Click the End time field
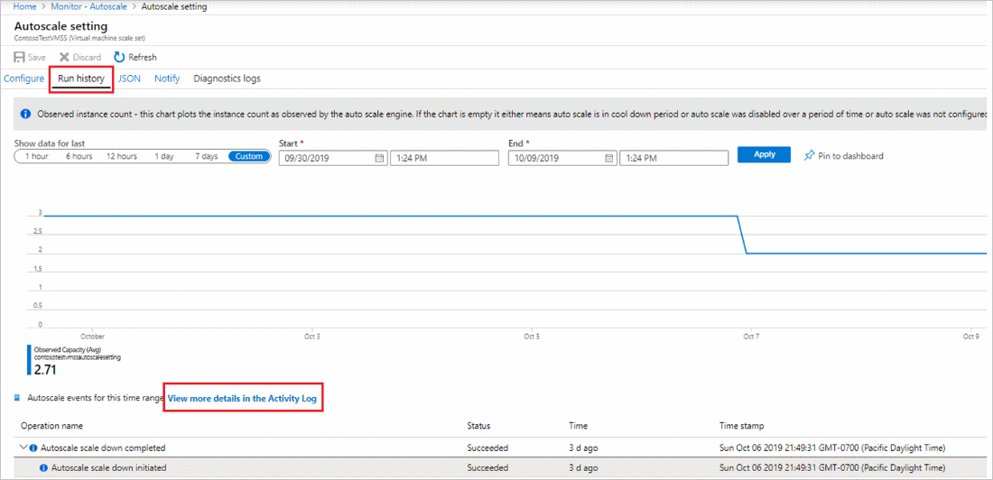 tap(673, 158)
